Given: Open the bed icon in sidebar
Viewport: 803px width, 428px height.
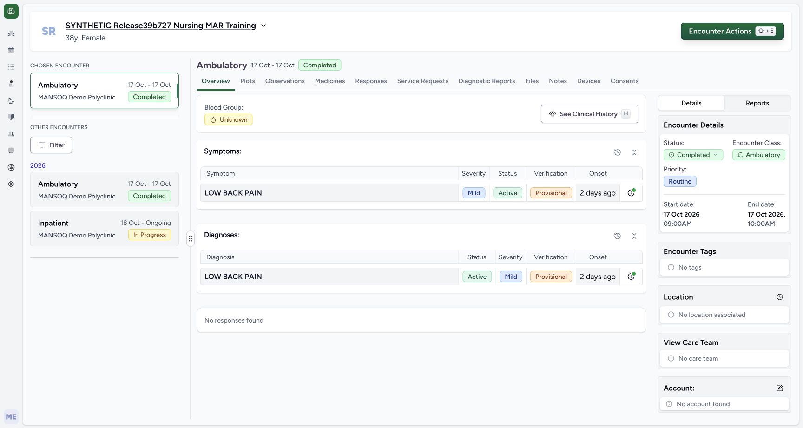Looking at the screenshot, I should tap(11, 151).
